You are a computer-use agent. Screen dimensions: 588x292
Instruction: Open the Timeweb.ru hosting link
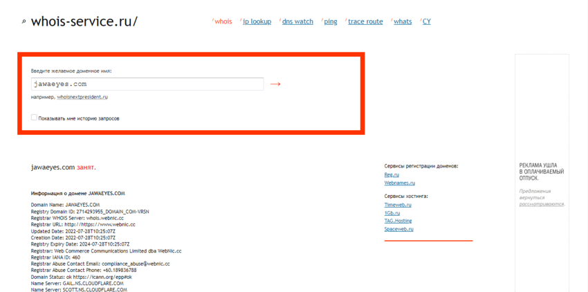coord(398,205)
